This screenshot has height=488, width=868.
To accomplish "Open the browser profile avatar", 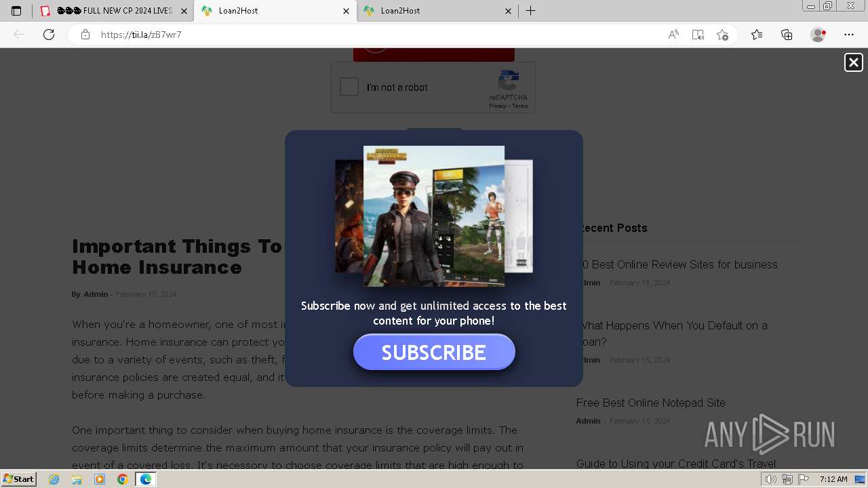I will [x=818, y=35].
